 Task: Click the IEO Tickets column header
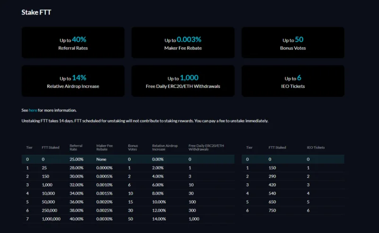[x=316, y=148]
